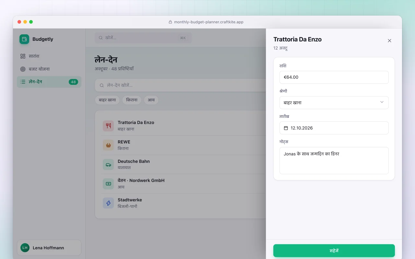The width and height of the screenshot is (415, 259).
Task: Click the राशि amount field showing €64.00
Action: 334,77
